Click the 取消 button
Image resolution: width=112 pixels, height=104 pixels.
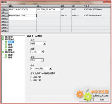pos(102,99)
